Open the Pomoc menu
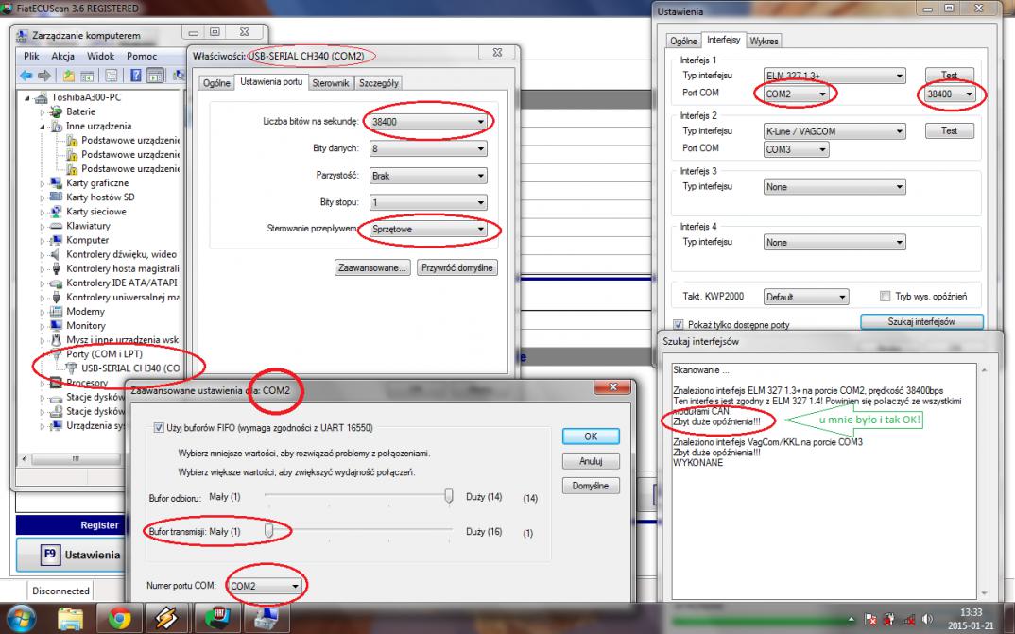The height and width of the screenshot is (634, 1015). tap(142, 57)
